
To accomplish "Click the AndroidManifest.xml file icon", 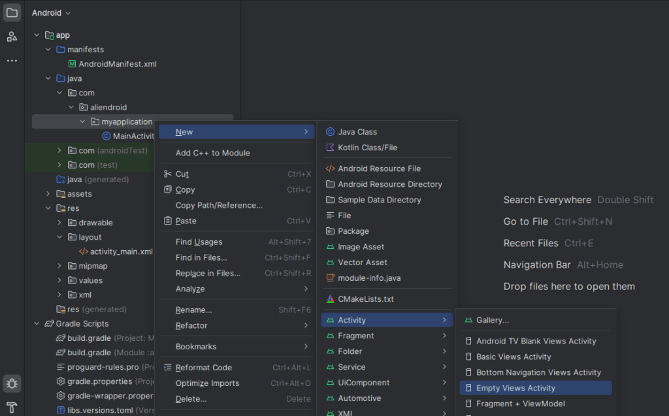I will coord(72,64).
